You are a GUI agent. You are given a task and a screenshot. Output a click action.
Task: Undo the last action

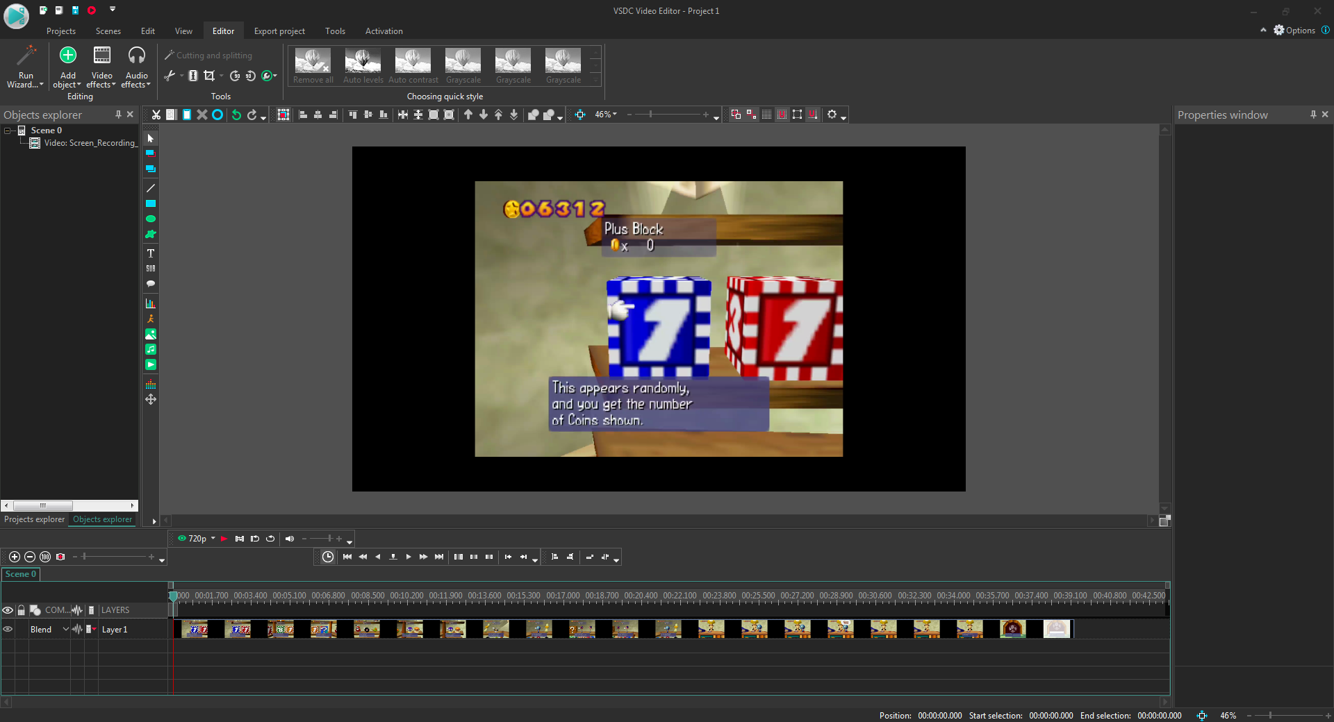click(x=236, y=115)
